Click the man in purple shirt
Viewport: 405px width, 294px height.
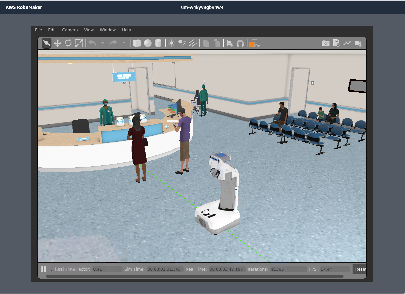(184, 141)
